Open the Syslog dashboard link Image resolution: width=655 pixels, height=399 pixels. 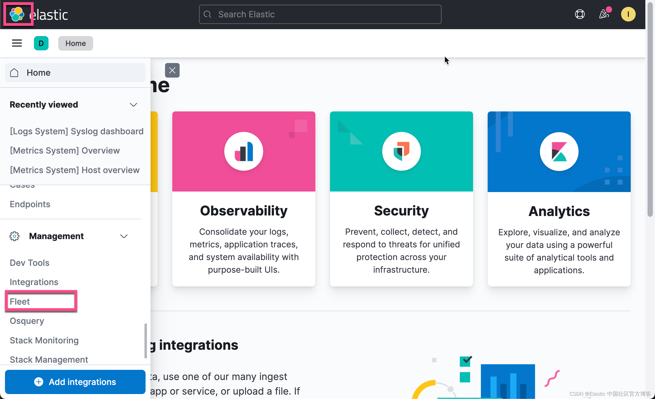(x=77, y=131)
